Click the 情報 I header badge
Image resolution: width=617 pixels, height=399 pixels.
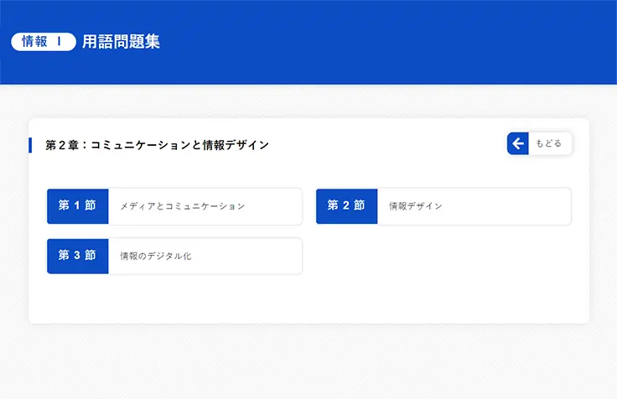click(x=43, y=42)
